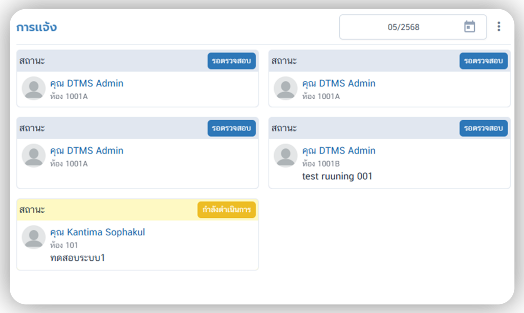
Task: Click the รอตรวจสอบ badge on the first card
Action: (x=231, y=61)
